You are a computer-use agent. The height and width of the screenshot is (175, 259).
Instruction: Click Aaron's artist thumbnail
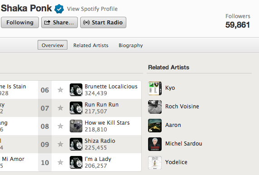(x=155, y=126)
